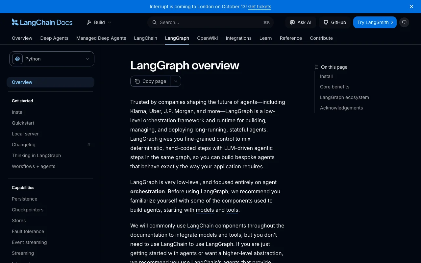This screenshot has height=263, width=421.
Task: Switch to the Overview tab
Action: pos(22,38)
